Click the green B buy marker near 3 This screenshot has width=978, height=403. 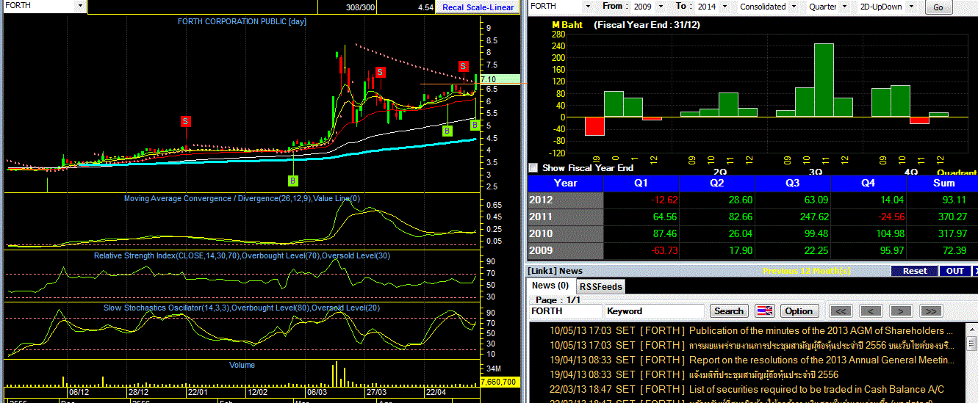click(292, 181)
